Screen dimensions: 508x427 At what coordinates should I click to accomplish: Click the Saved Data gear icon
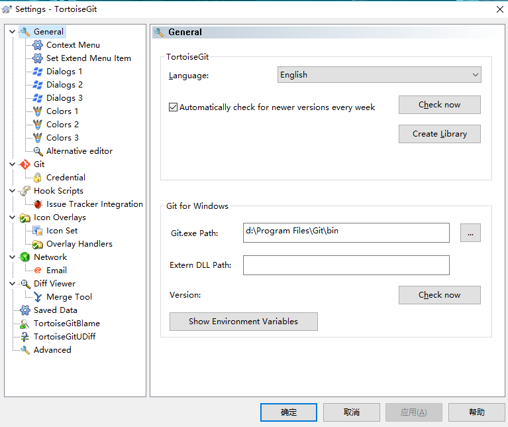25,310
